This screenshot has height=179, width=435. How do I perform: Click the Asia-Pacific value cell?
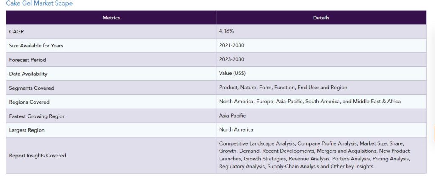[321, 116]
